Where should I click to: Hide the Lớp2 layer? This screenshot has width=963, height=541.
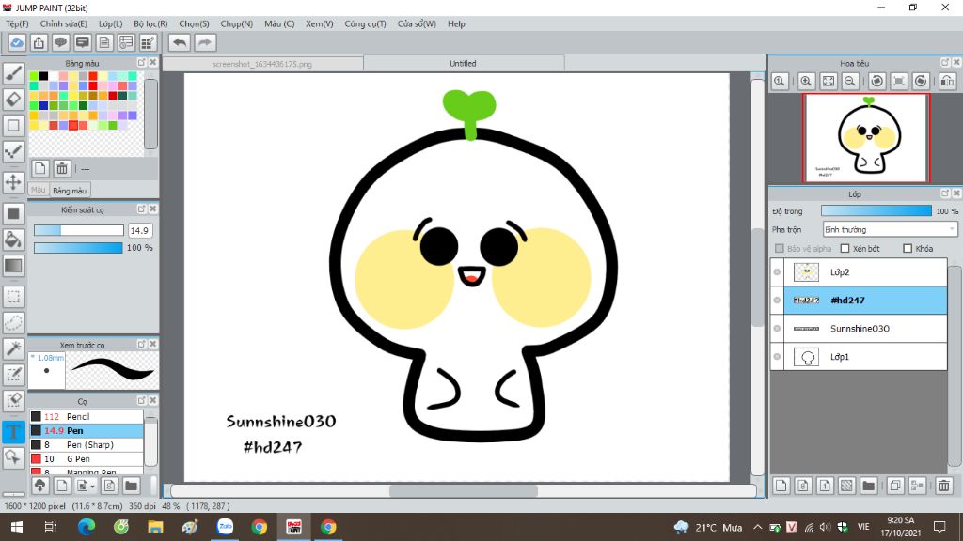pyautogui.click(x=777, y=271)
